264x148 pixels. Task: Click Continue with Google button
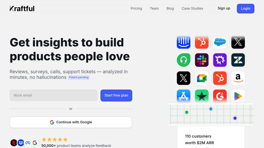click(x=71, y=122)
